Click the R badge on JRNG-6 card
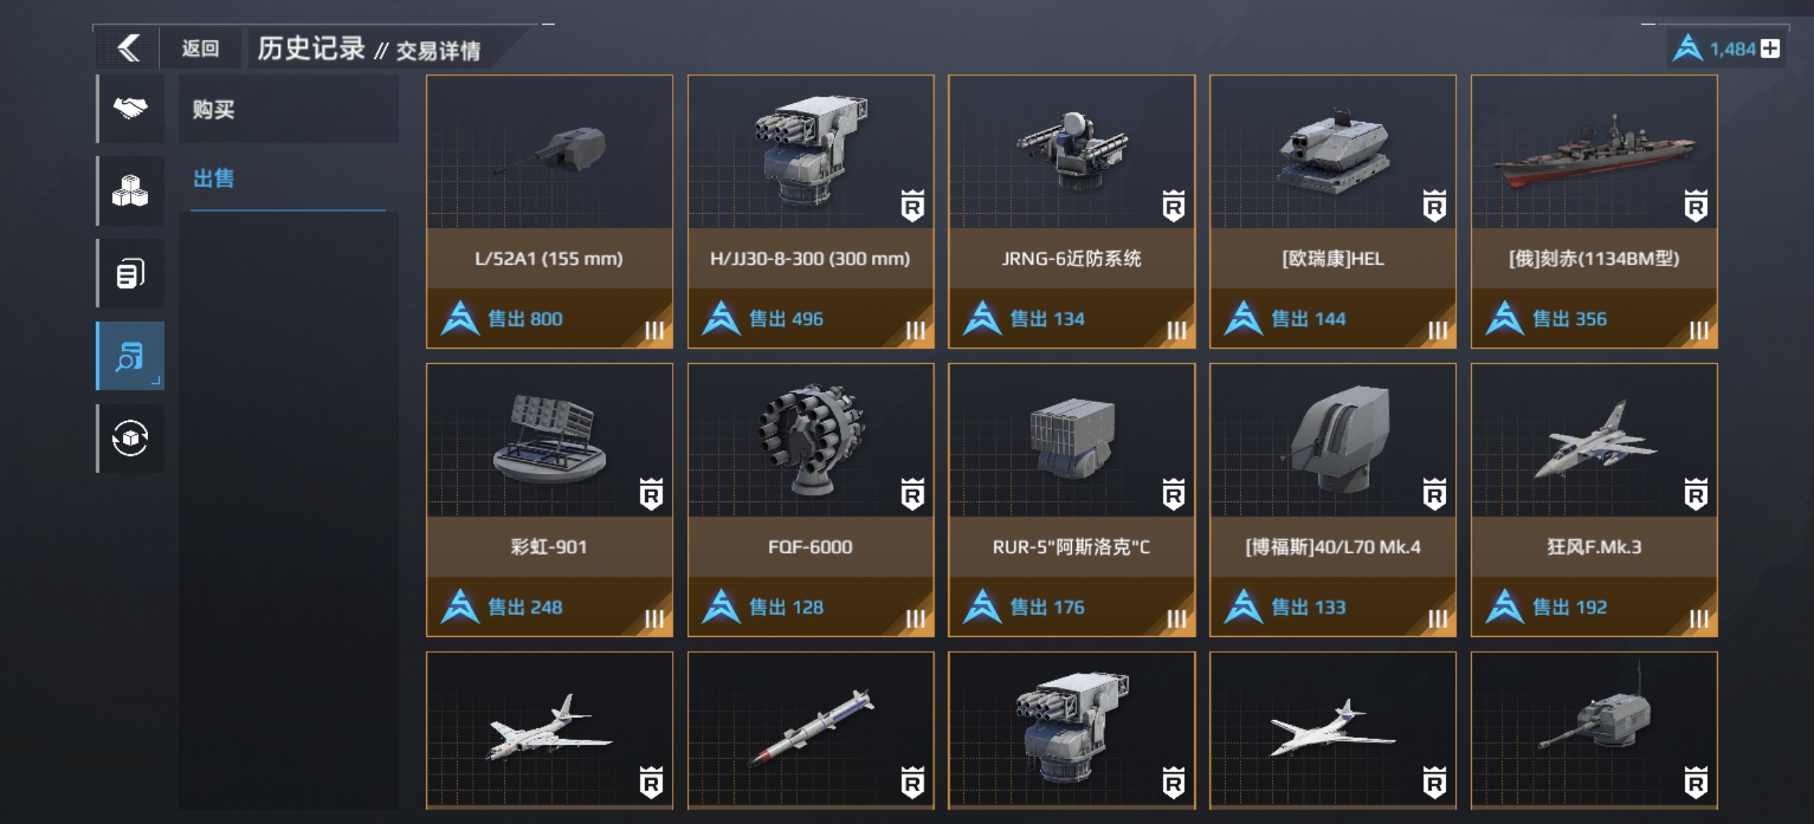The width and height of the screenshot is (1814, 824). click(x=1173, y=206)
